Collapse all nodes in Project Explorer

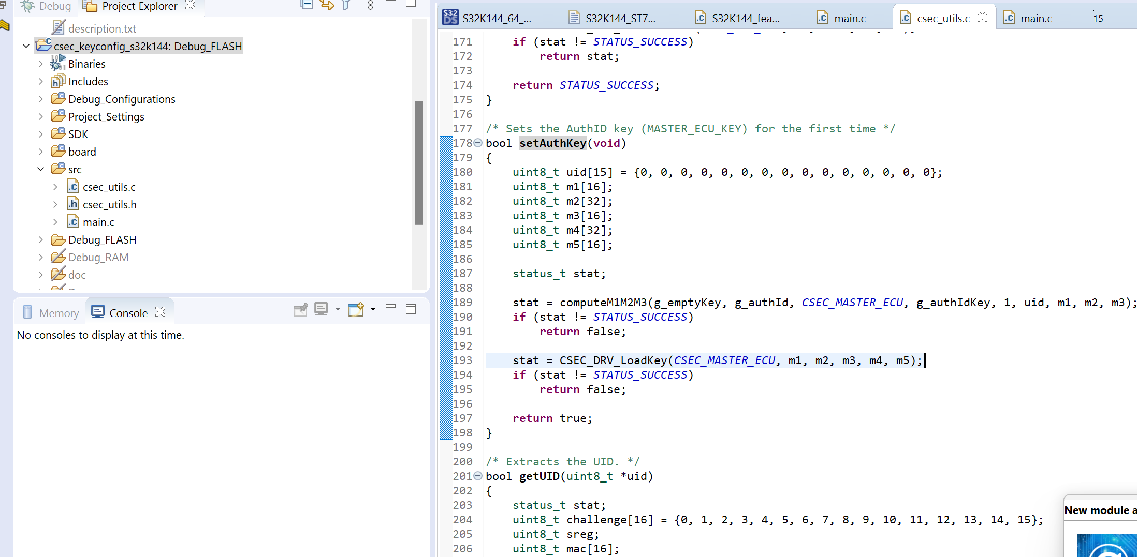[x=307, y=5]
